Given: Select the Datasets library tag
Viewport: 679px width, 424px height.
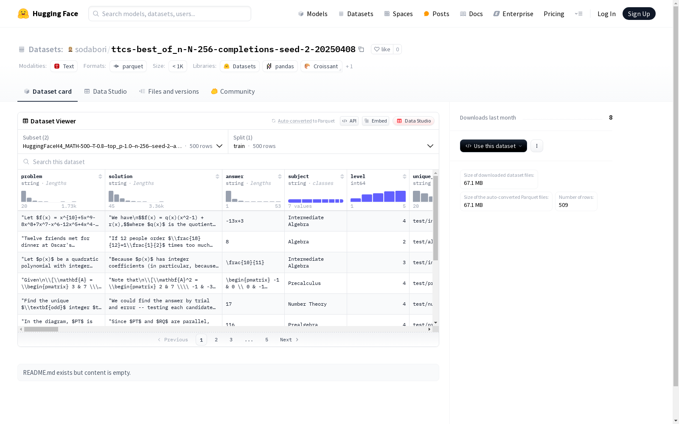Looking at the screenshot, I should coord(240,66).
